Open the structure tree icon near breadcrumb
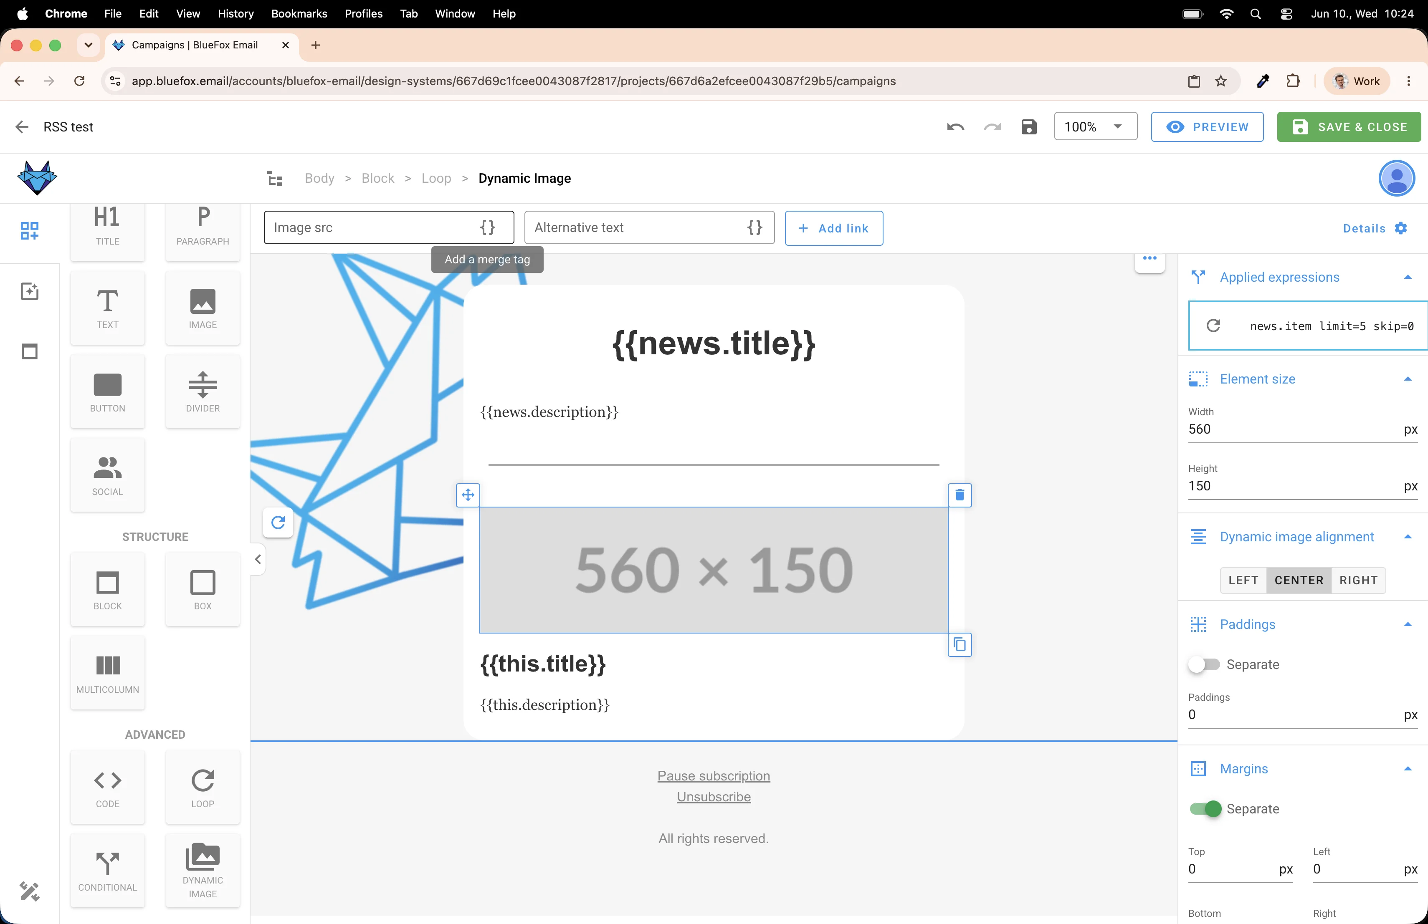Viewport: 1428px width, 924px height. [275, 178]
